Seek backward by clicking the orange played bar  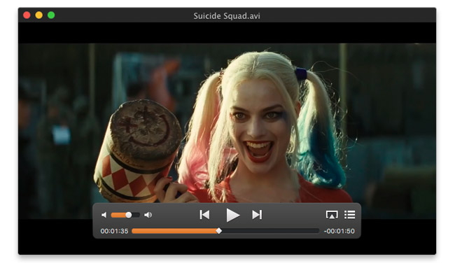point(174,231)
